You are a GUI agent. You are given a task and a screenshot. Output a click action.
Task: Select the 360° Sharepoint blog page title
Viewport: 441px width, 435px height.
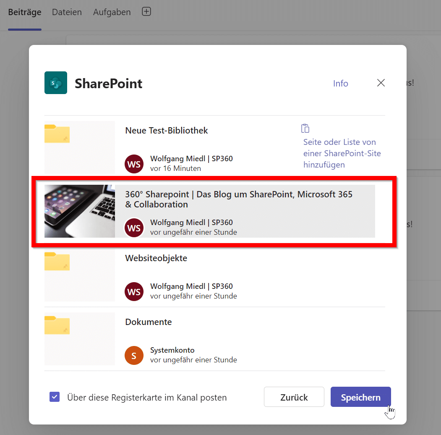pyautogui.click(x=238, y=199)
